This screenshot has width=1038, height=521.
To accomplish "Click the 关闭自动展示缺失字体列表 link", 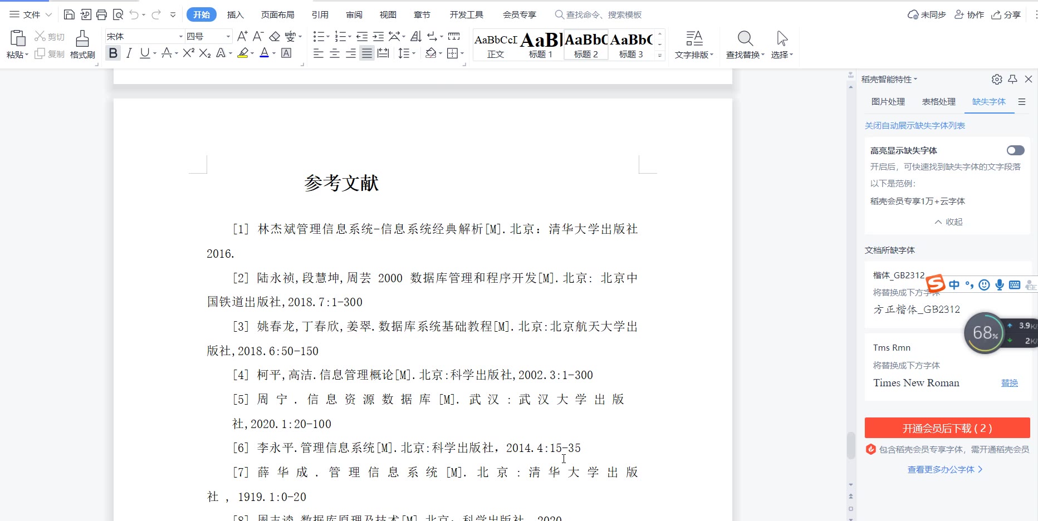I will (914, 126).
